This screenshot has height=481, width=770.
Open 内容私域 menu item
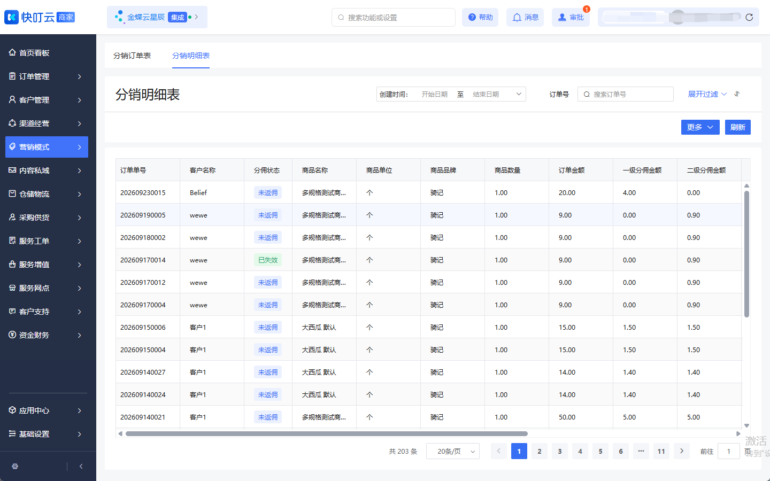47,170
